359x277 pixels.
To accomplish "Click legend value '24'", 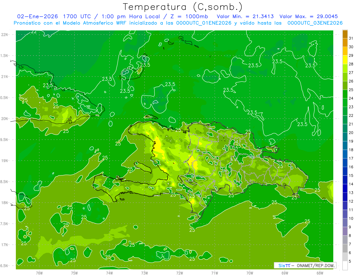I will click(351, 98).
